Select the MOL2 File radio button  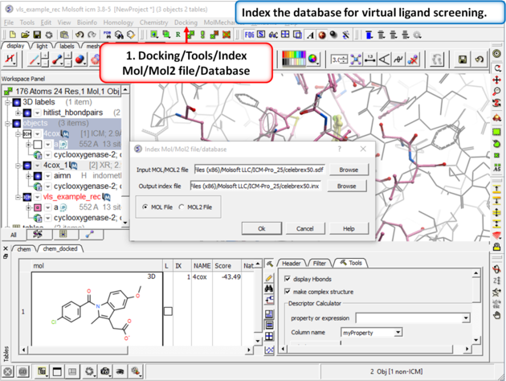[182, 207]
